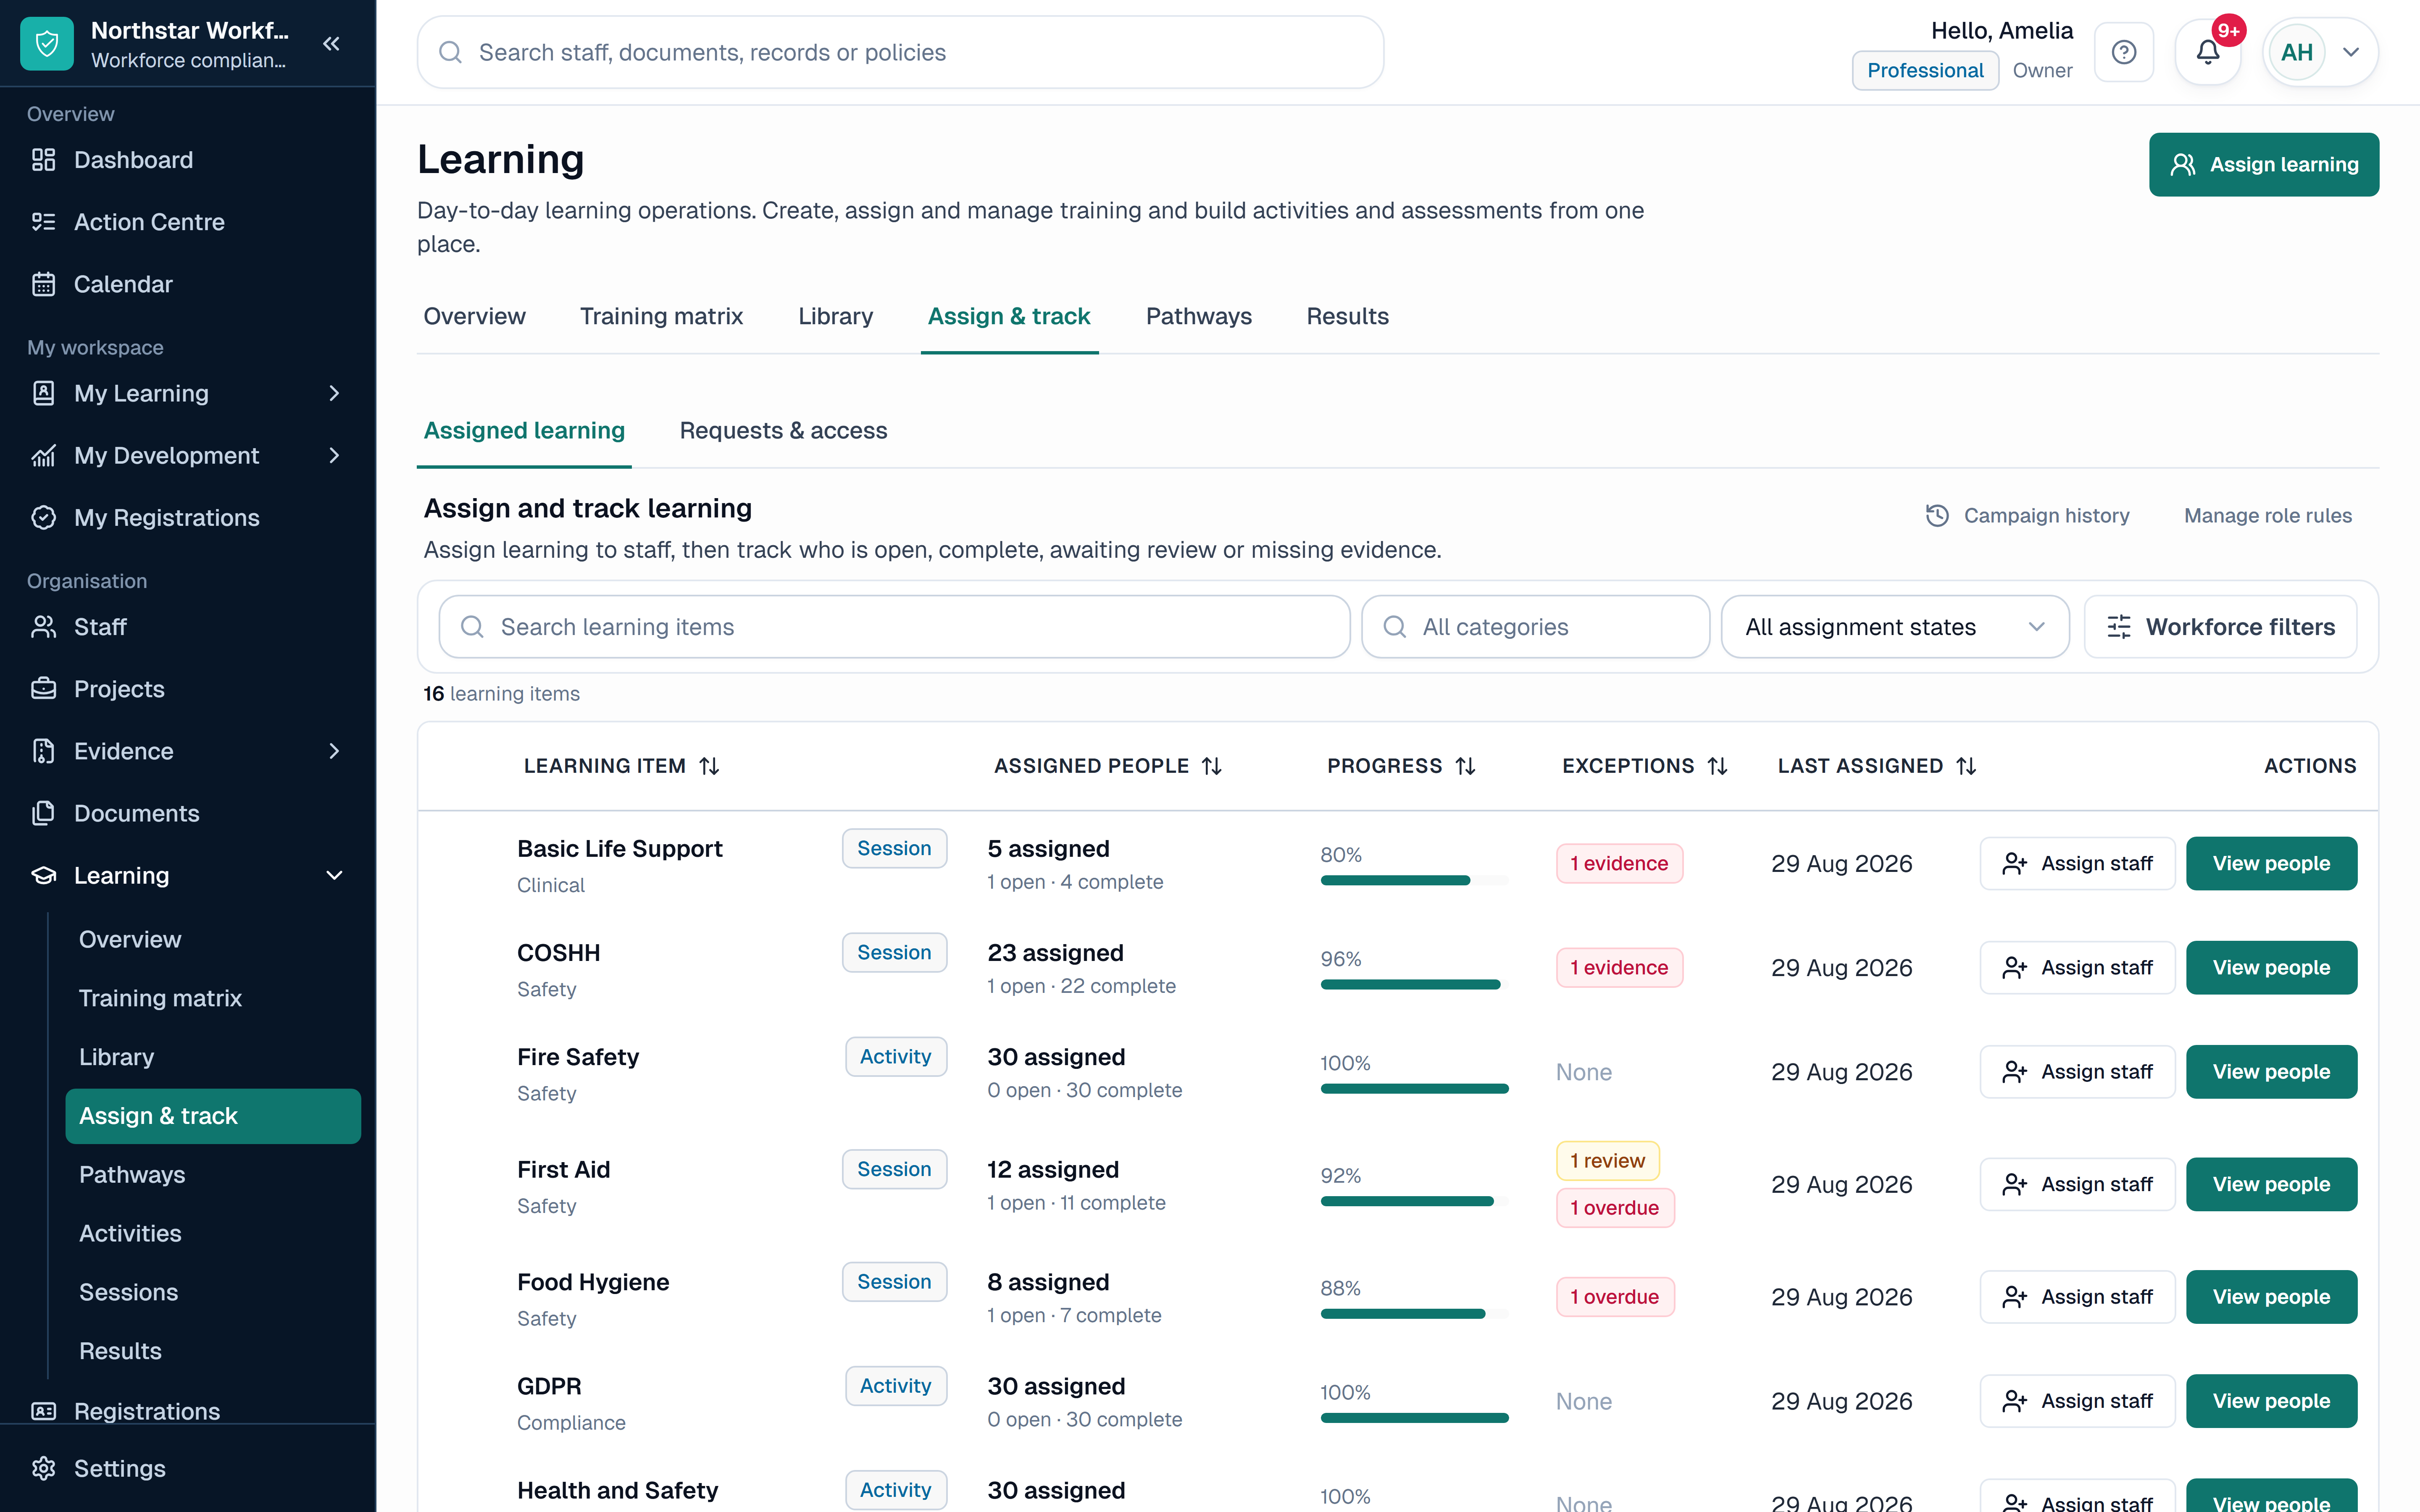Open the user account menu chevron

coord(2351,52)
